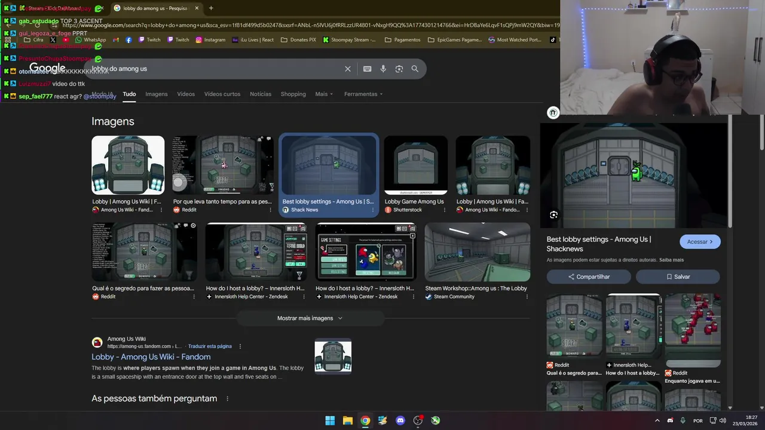Click the magnifier search button

(x=415, y=69)
